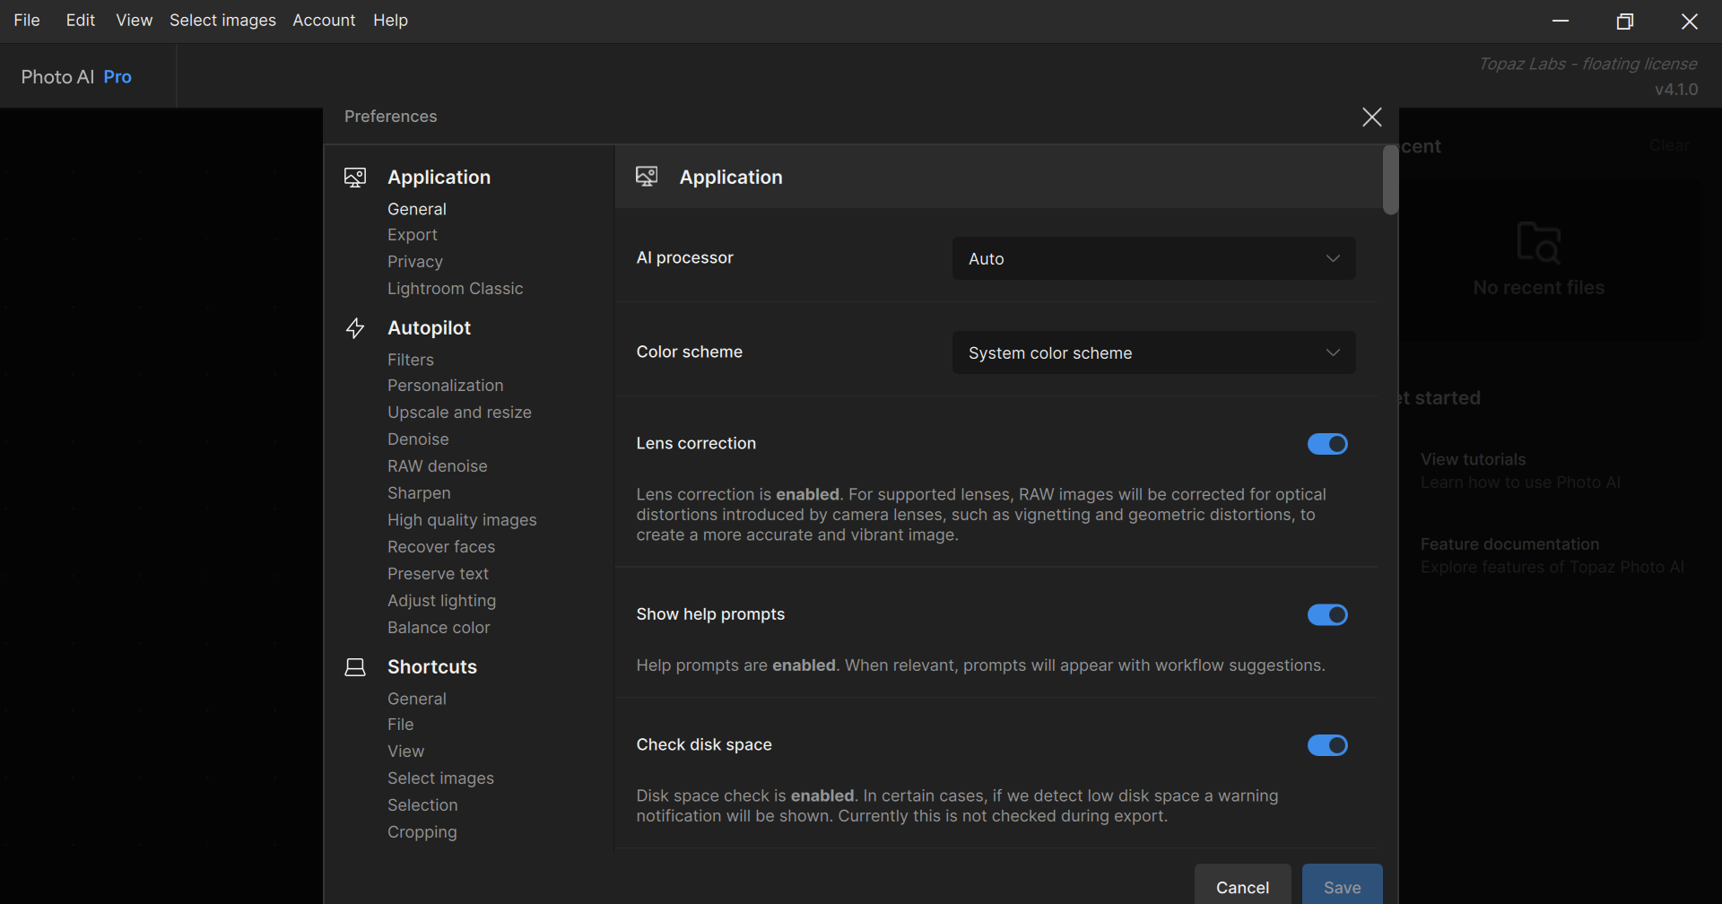The image size is (1722, 904).
Task: Open the Account menu
Action: pos(324,20)
